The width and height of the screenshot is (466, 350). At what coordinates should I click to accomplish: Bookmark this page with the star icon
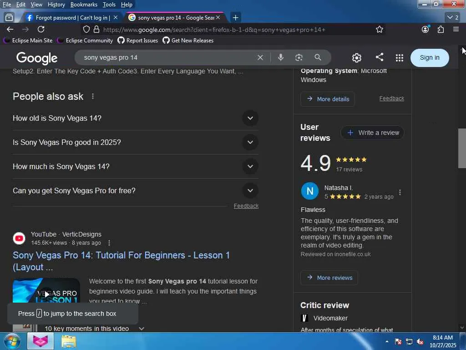(x=379, y=30)
